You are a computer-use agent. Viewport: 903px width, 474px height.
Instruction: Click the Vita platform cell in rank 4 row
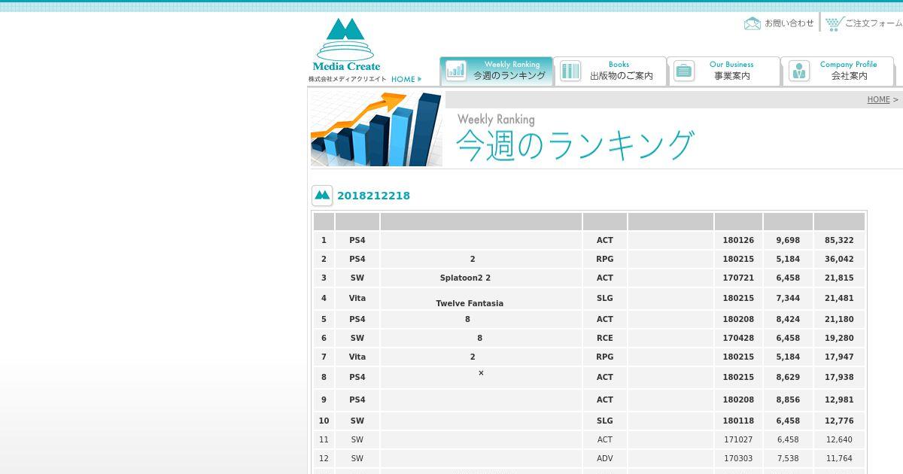(357, 298)
